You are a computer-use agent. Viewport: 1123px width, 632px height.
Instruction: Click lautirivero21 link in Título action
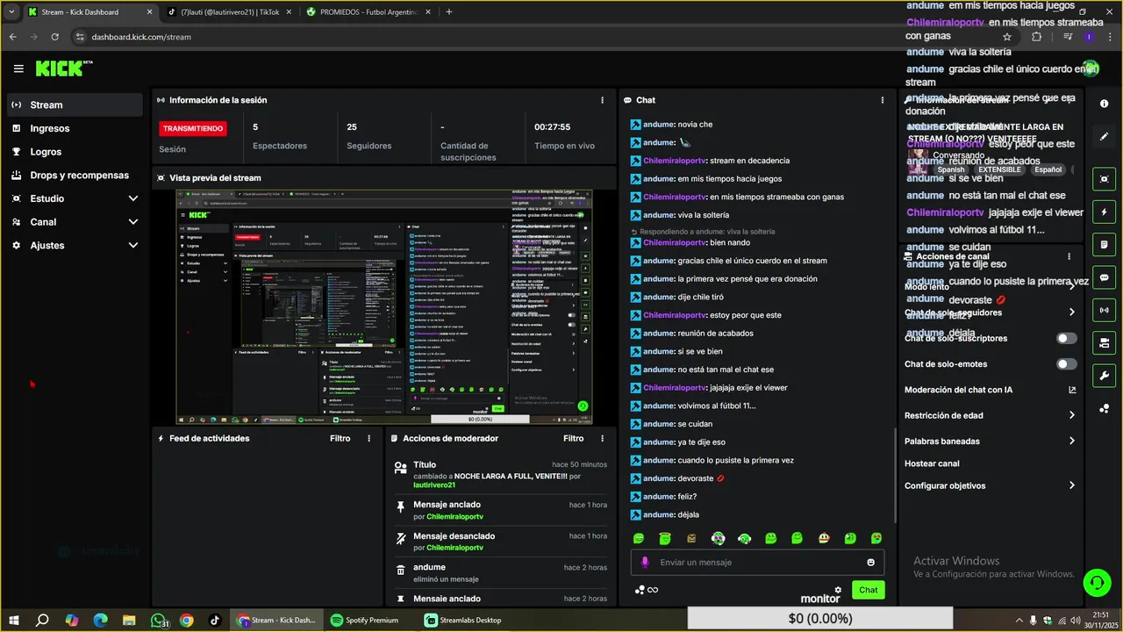click(x=434, y=485)
